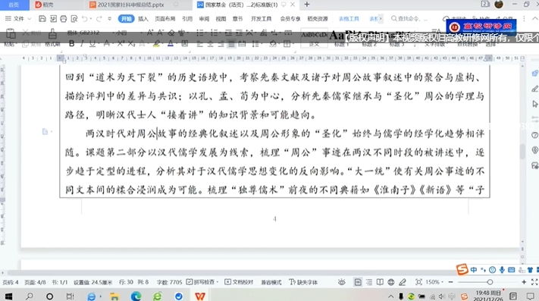
Task: Expand the 150% zoom level dropdown
Action: click(x=434, y=282)
